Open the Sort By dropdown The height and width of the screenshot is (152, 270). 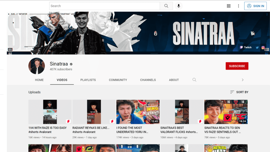pyautogui.click(x=239, y=92)
